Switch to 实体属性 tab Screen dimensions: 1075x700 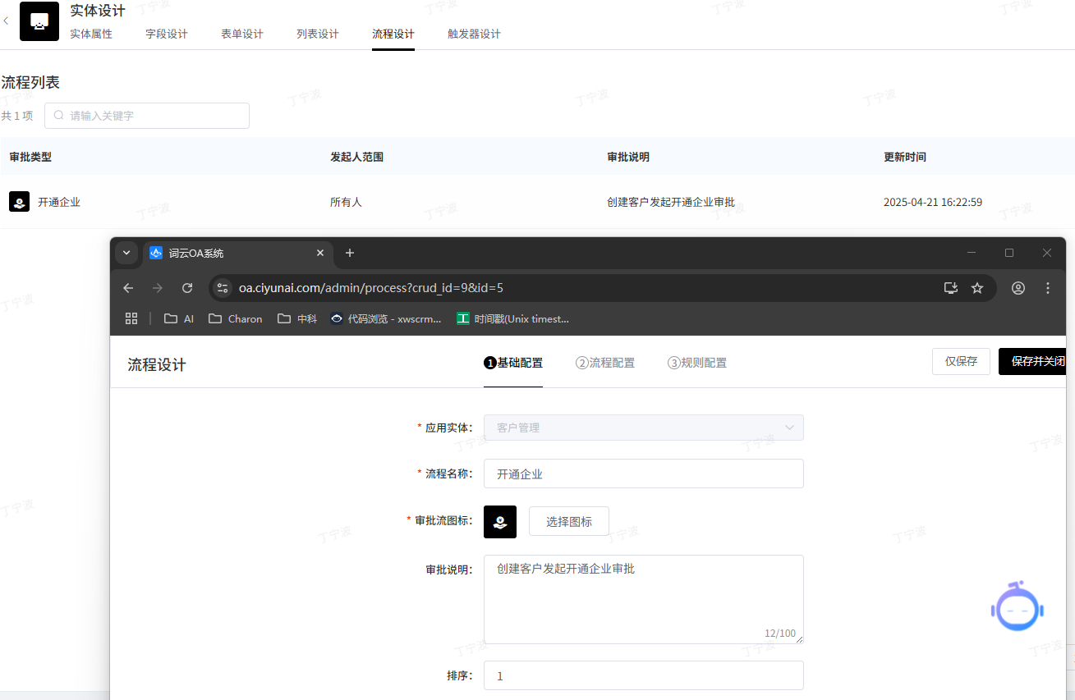point(91,34)
